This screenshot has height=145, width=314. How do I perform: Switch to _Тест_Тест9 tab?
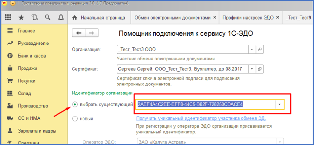coord(298,18)
